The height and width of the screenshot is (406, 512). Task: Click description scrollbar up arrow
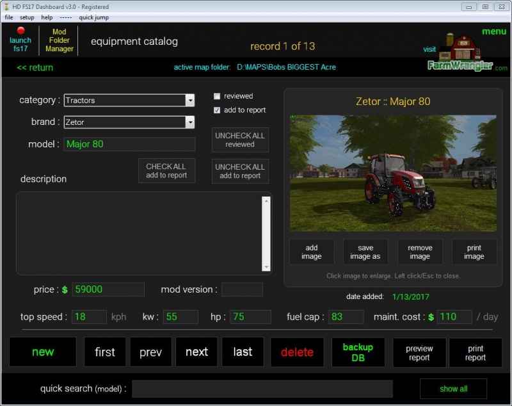tap(266, 201)
